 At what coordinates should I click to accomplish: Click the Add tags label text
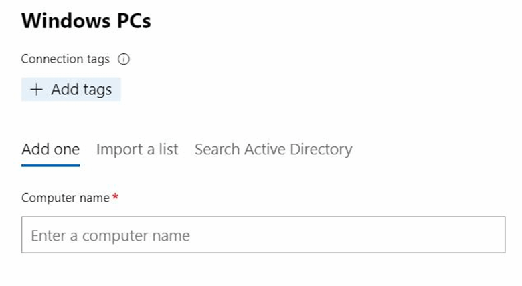click(x=81, y=90)
